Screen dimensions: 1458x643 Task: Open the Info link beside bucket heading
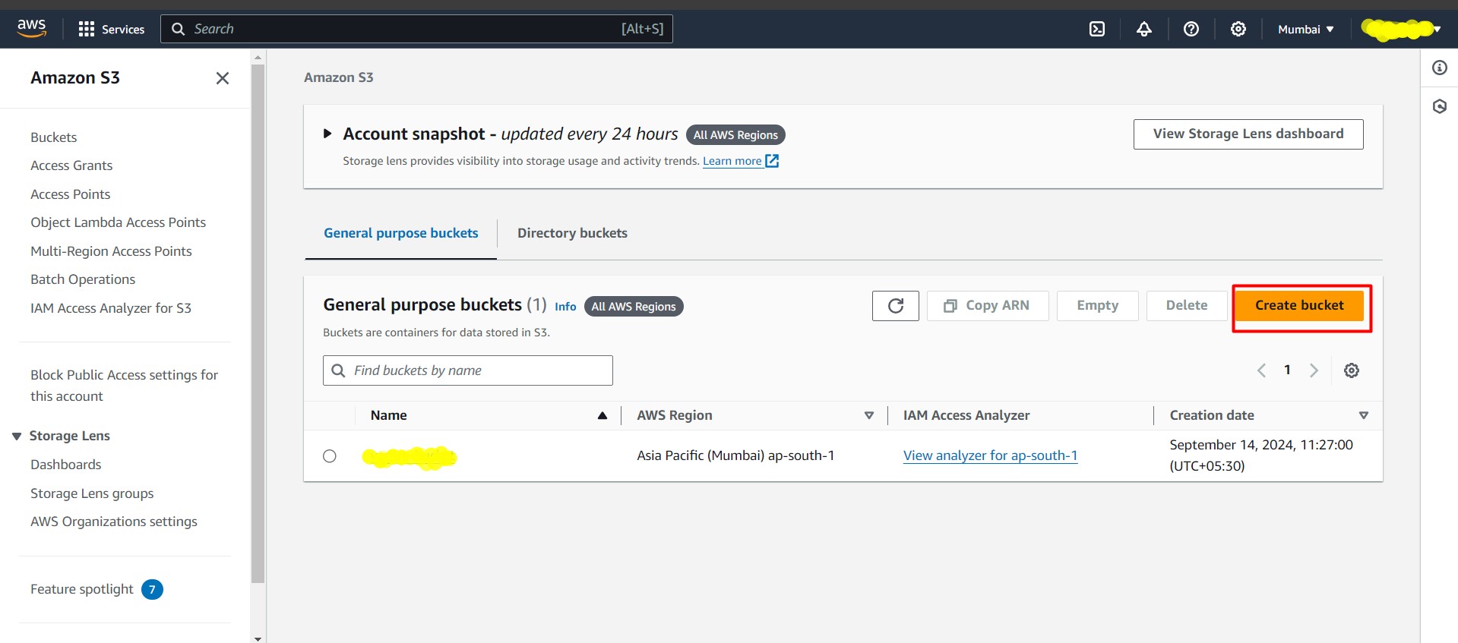565,307
